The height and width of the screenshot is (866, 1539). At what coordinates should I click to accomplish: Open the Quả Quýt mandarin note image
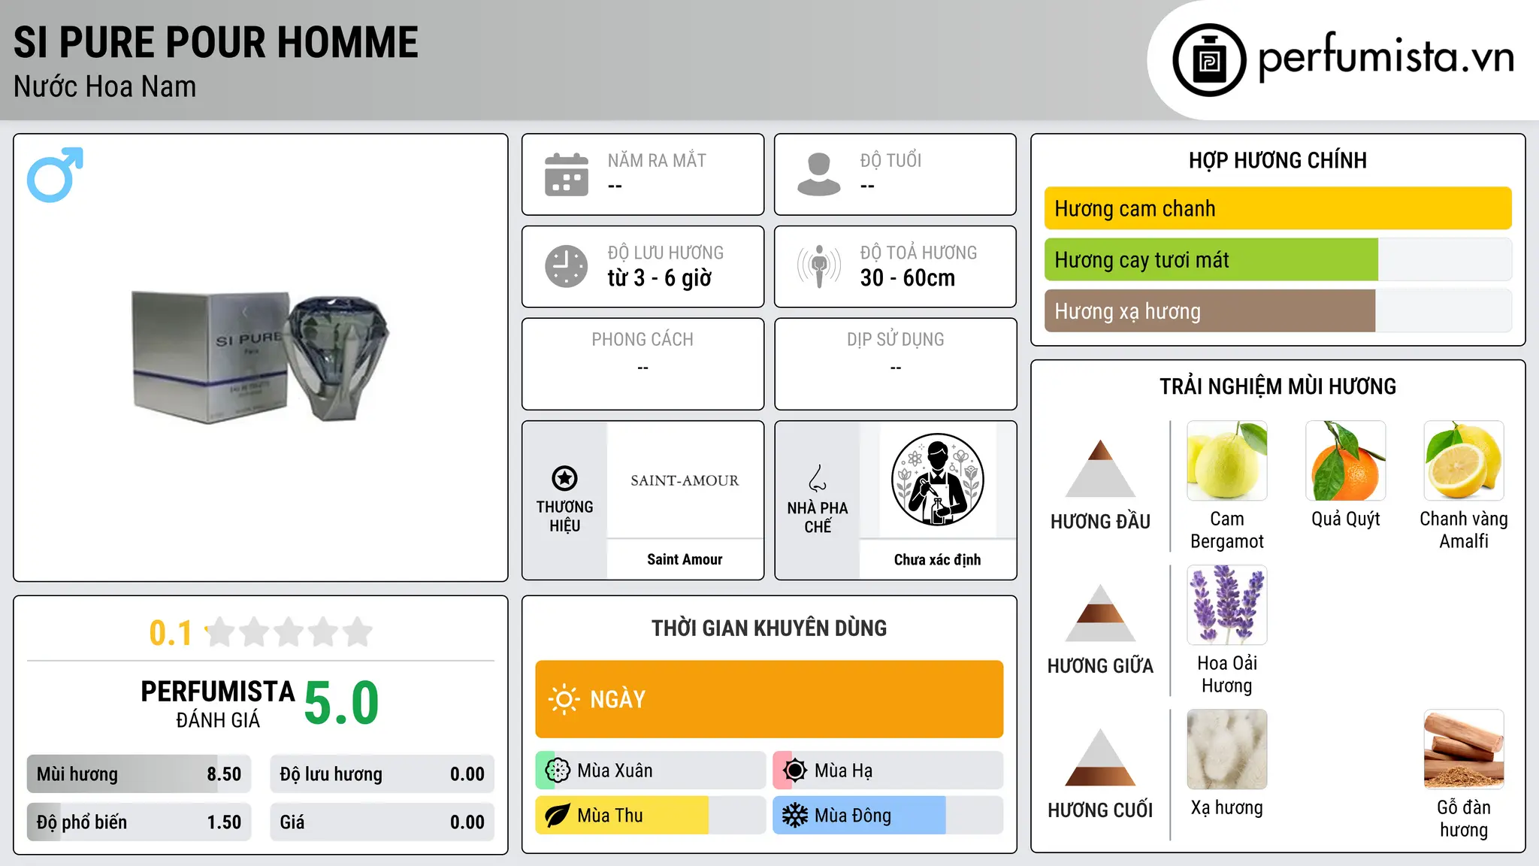(1346, 461)
